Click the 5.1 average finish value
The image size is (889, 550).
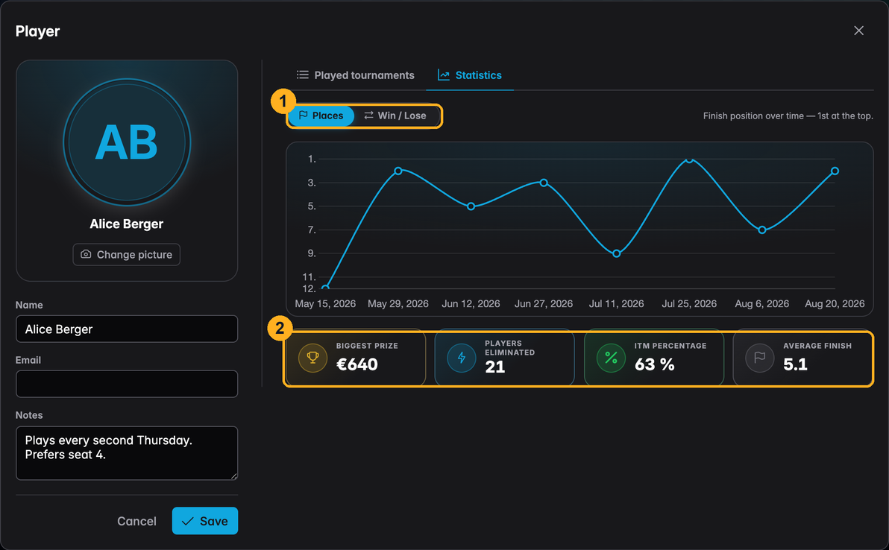click(x=795, y=364)
